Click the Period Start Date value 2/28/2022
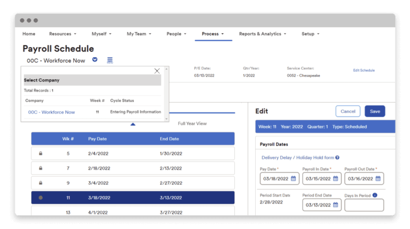This screenshot has height=229, width=410. 271,202
